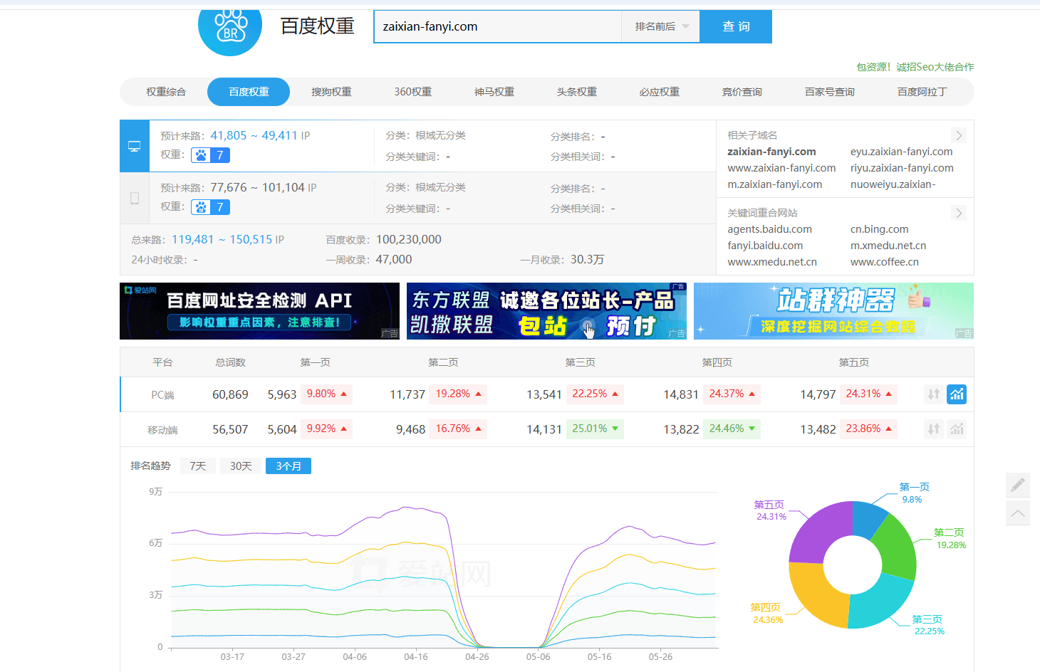Click the PC weight paw badge 7
Viewport: 1040px width, 672px height.
210,155
